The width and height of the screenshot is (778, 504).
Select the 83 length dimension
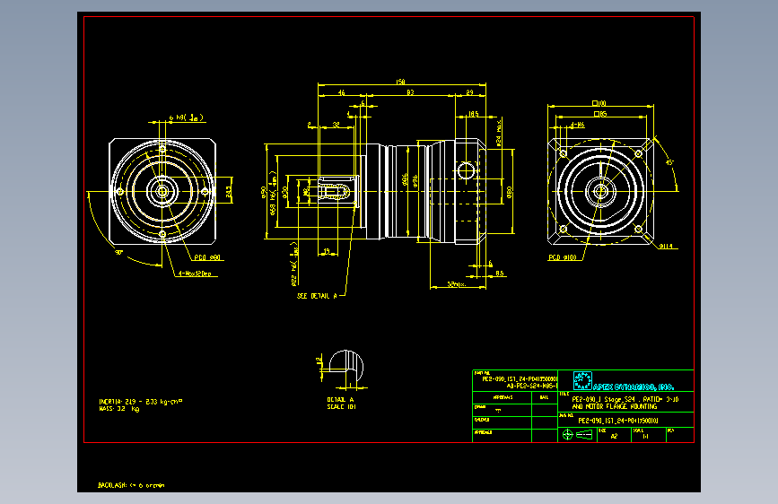(x=410, y=92)
